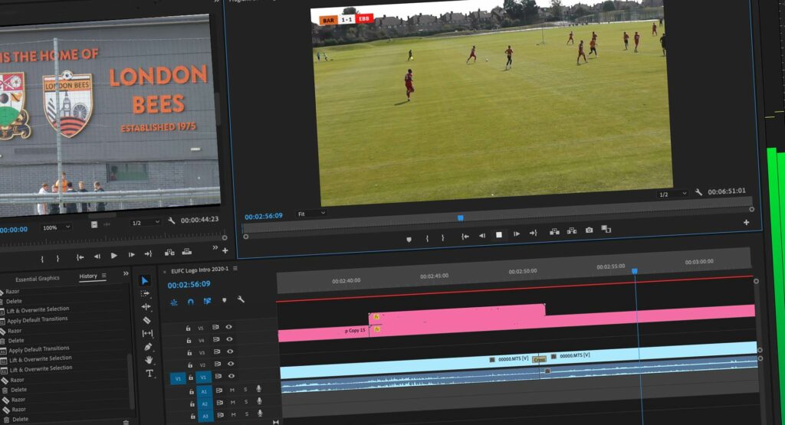
Task: Click the blue playhead on timeline ruler
Action: pos(634,271)
